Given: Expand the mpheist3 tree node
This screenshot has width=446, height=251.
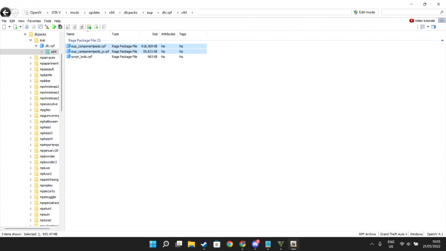Looking at the screenshot, I should click(x=31, y=133).
